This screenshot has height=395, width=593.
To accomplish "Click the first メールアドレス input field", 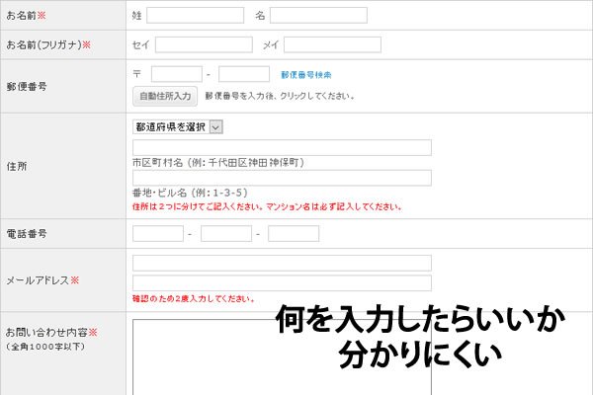I will click(282, 263).
